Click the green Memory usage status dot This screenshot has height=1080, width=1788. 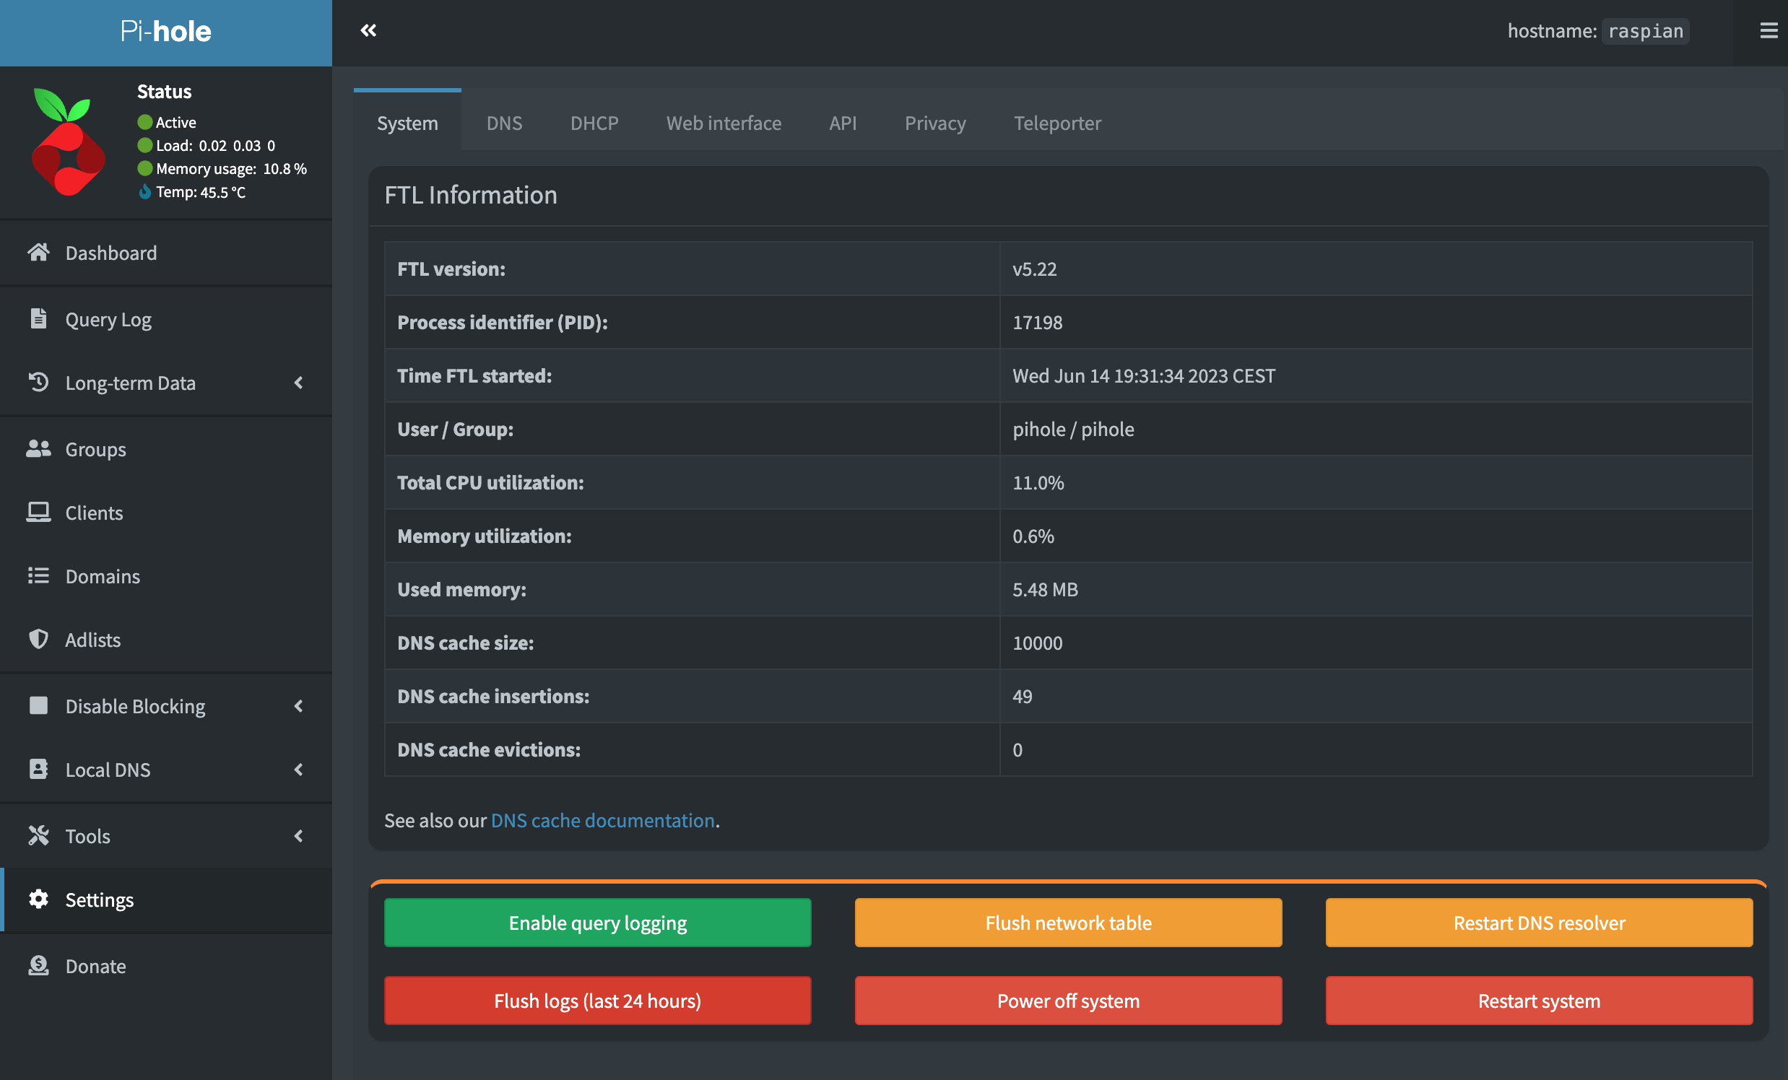pyautogui.click(x=145, y=168)
